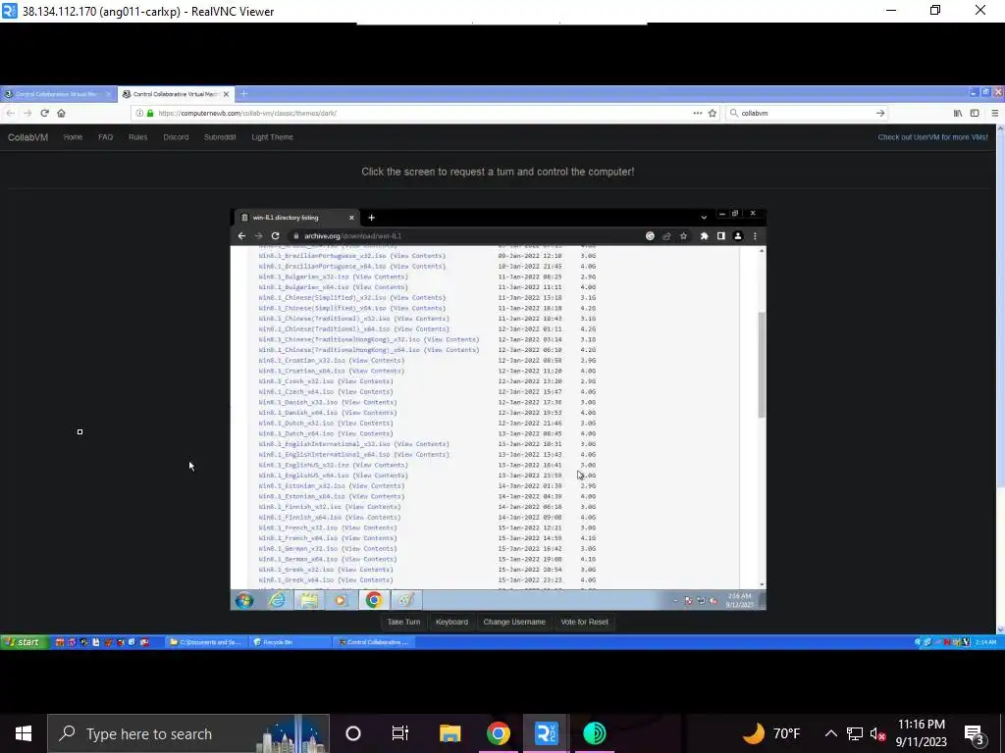Open the Rules page link
The width and height of the screenshot is (1005, 753).
coord(137,137)
